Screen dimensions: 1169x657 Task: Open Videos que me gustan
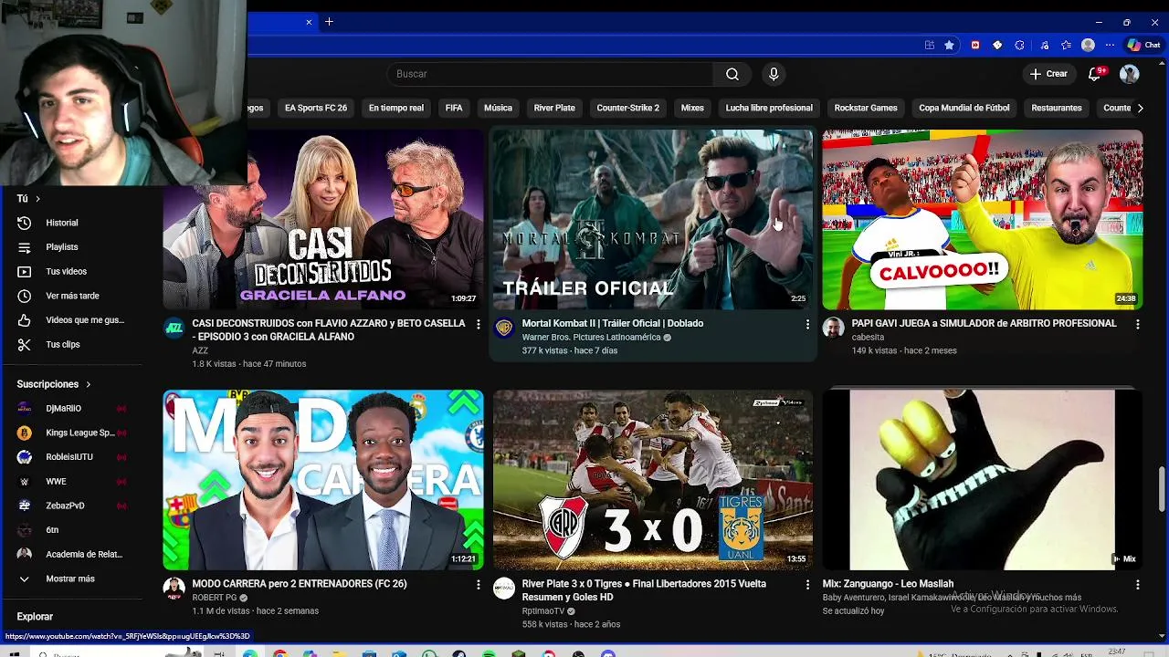tap(84, 320)
